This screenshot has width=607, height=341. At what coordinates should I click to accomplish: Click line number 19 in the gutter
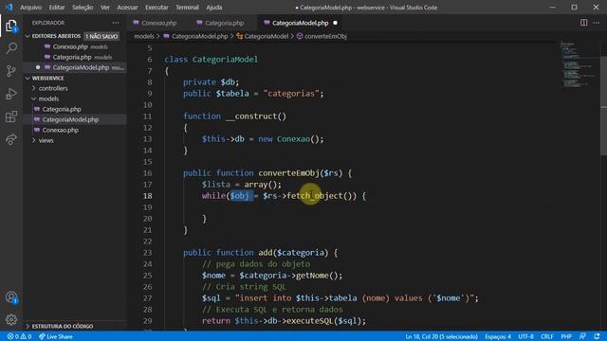click(148, 207)
